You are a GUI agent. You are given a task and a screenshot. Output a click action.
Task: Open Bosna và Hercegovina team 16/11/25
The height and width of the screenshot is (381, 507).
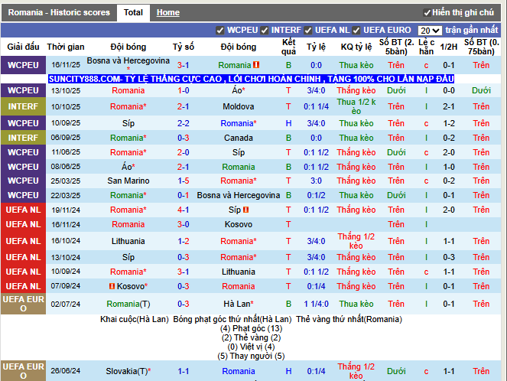pos(128,60)
